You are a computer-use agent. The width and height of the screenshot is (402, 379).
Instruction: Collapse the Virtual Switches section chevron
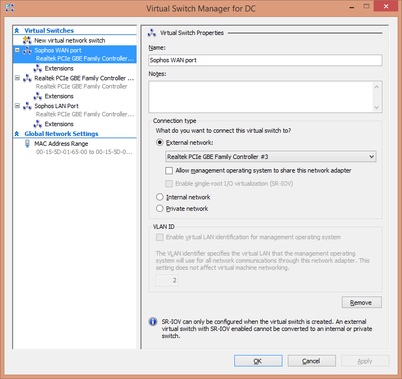[17, 31]
